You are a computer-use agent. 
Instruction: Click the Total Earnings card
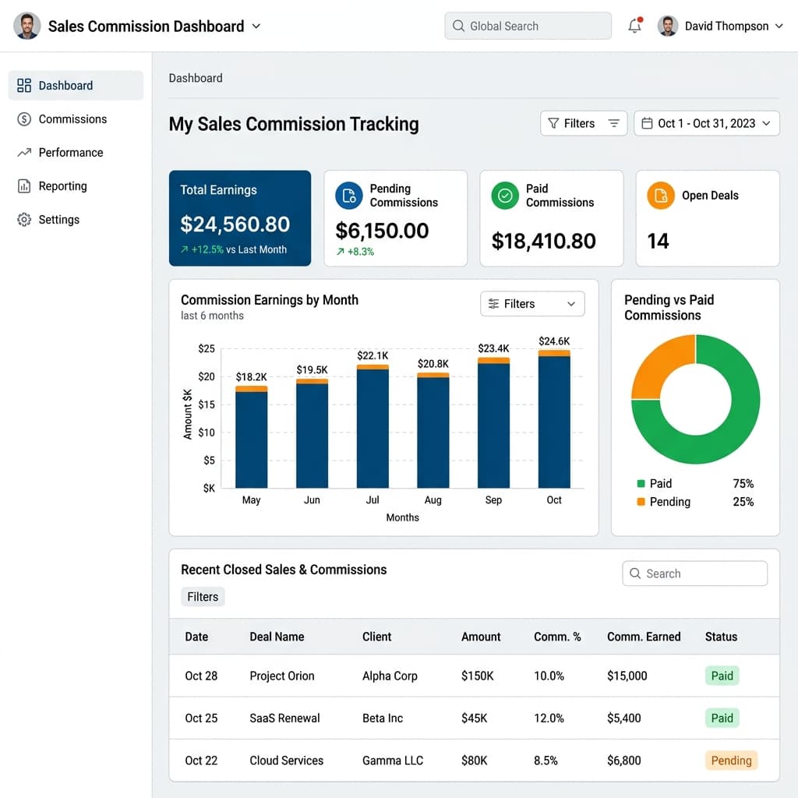(240, 218)
